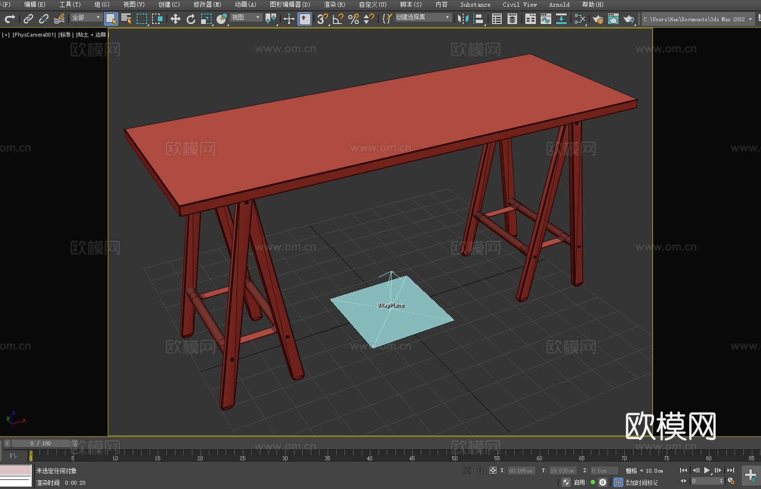Open the 编辑(E) menu
Image resolution: width=761 pixels, height=489 pixels.
point(35,4)
